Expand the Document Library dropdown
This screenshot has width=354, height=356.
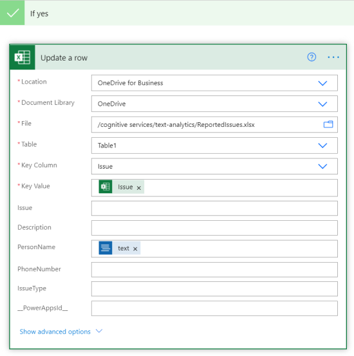coord(322,104)
